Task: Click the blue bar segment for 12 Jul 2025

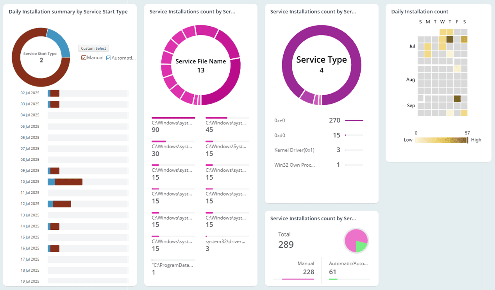Action: [x=50, y=204]
